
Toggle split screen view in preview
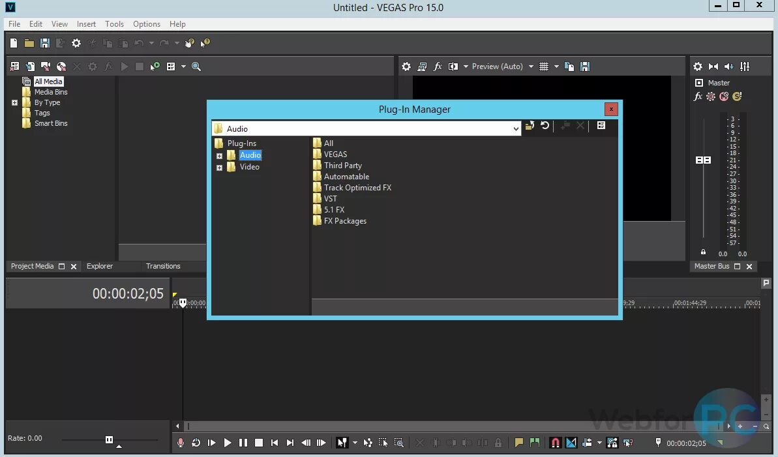pyautogui.click(x=453, y=66)
